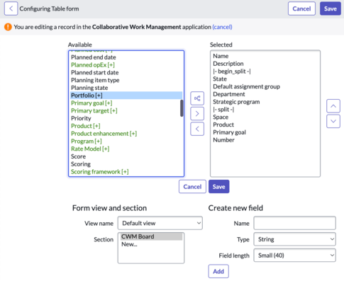Select Rate Model [+] in Available
This screenshot has width=344, height=281.
[126, 149]
